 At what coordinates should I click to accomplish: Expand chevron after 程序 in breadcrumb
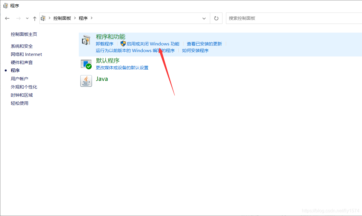pyautogui.click(x=92, y=18)
